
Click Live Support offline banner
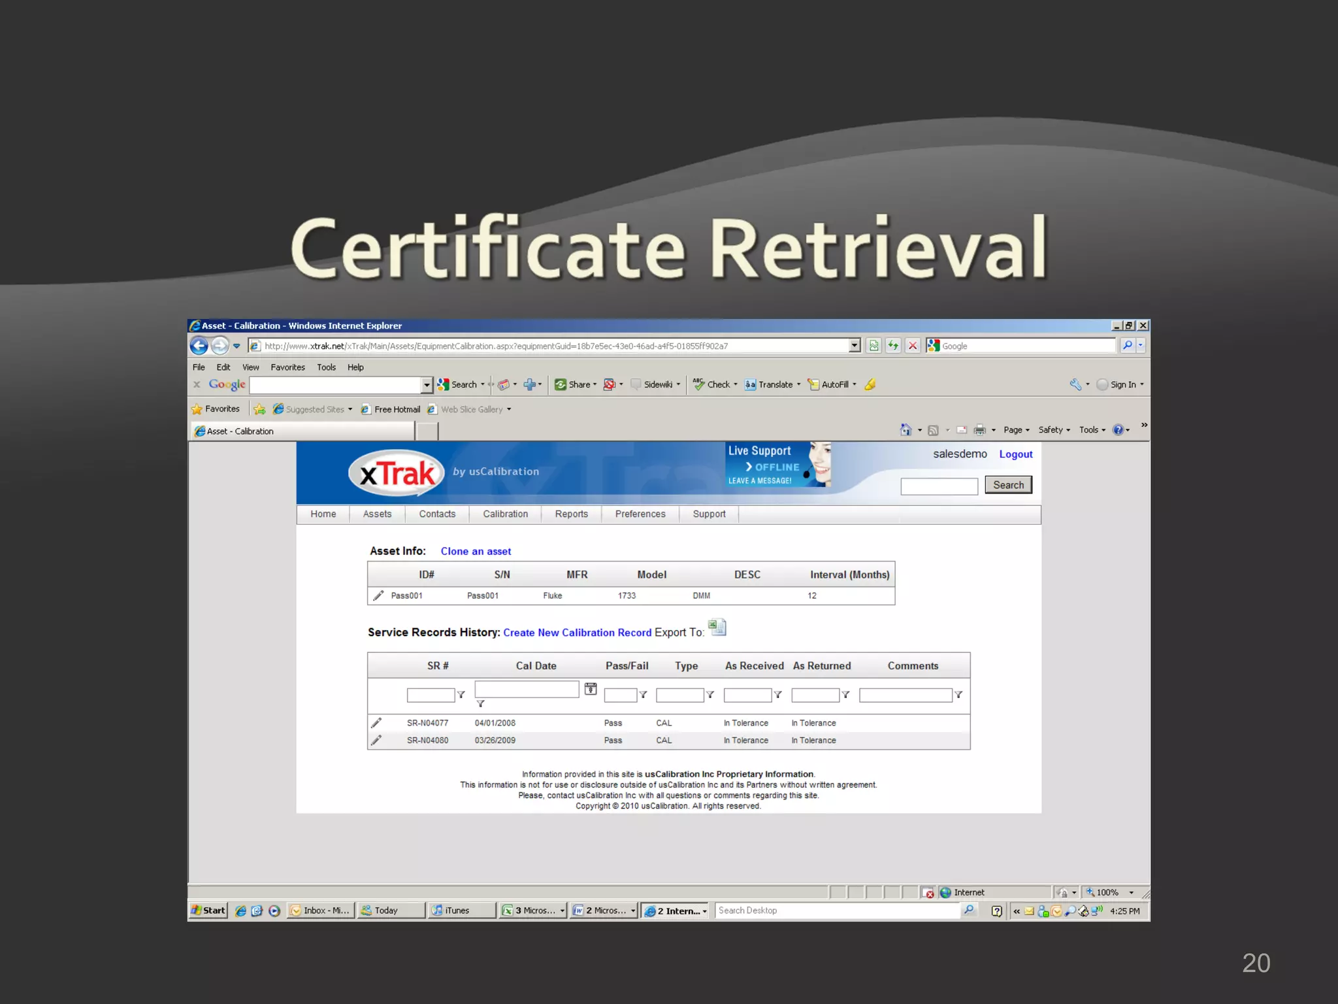click(777, 465)
